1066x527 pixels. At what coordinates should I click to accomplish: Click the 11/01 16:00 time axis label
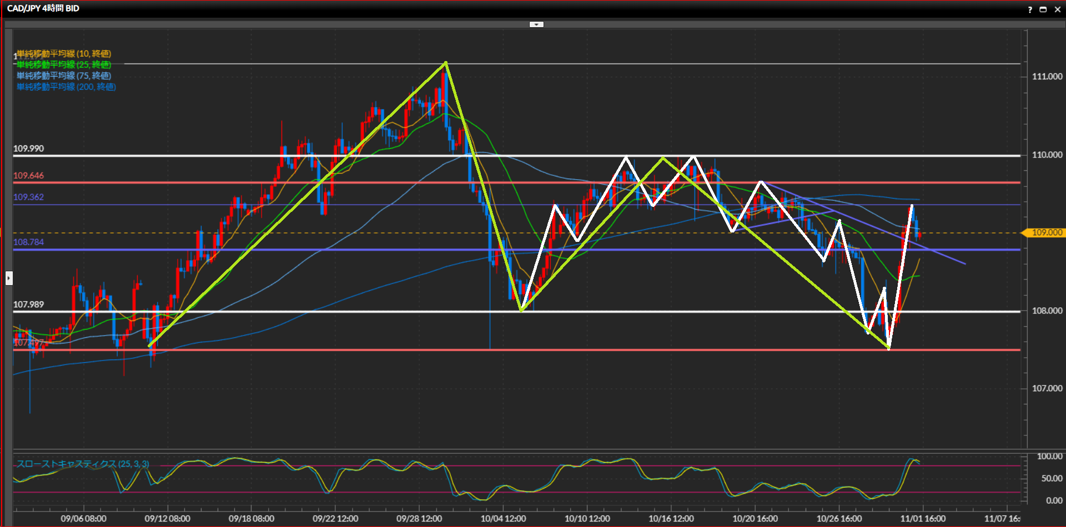(x=923, y=519)
